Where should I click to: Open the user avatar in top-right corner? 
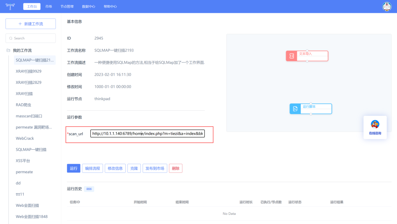[387, 6]
